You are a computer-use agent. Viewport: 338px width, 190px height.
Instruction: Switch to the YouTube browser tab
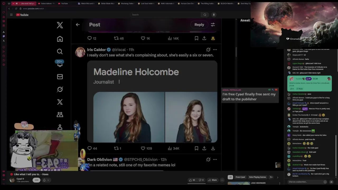click(63, 3)
